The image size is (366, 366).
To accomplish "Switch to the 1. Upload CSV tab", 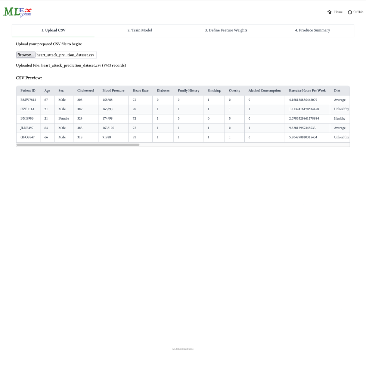I will click(53, 30).
